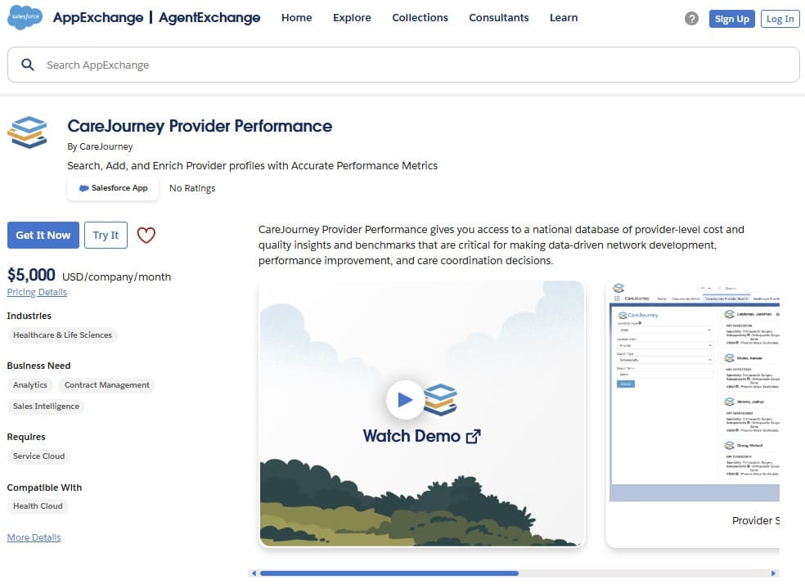Screen dimensions: 805x584
Task: Click the Salesforce cloud logo
Action: tap(25, 17)
